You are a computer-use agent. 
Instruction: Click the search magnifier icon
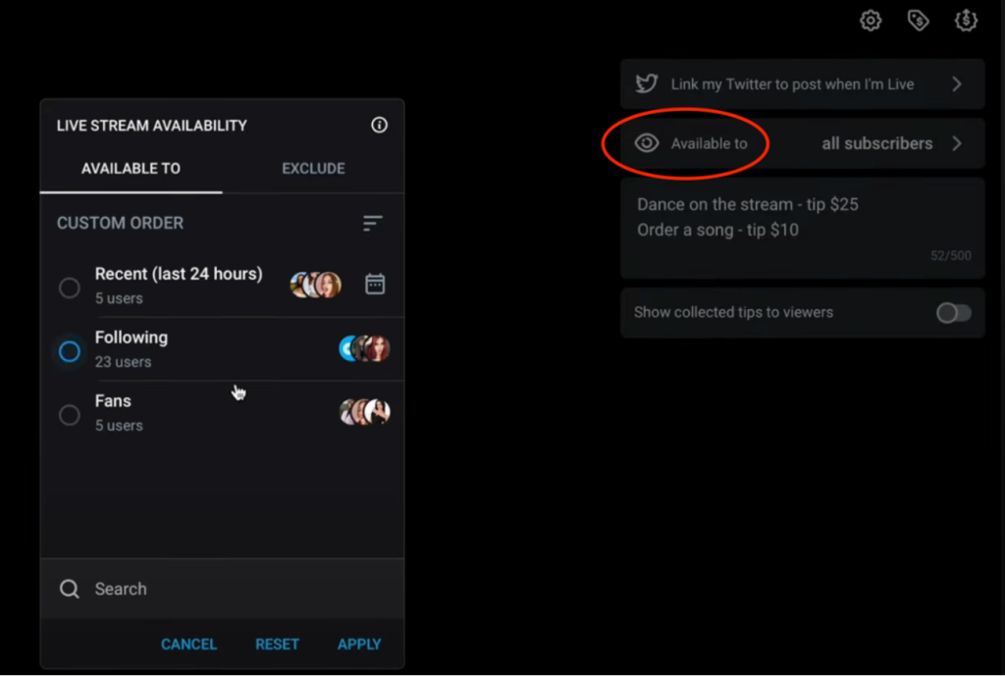tap(70, 589)
